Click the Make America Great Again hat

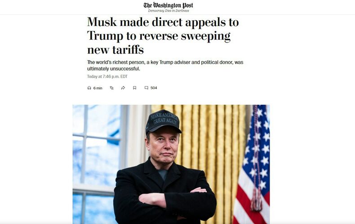coord(163,122)
